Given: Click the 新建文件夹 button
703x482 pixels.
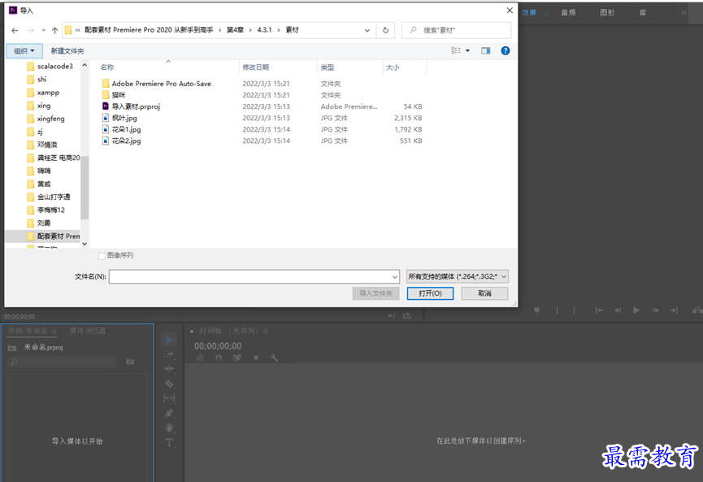Looking at the screenshot, I should [67, 50].
